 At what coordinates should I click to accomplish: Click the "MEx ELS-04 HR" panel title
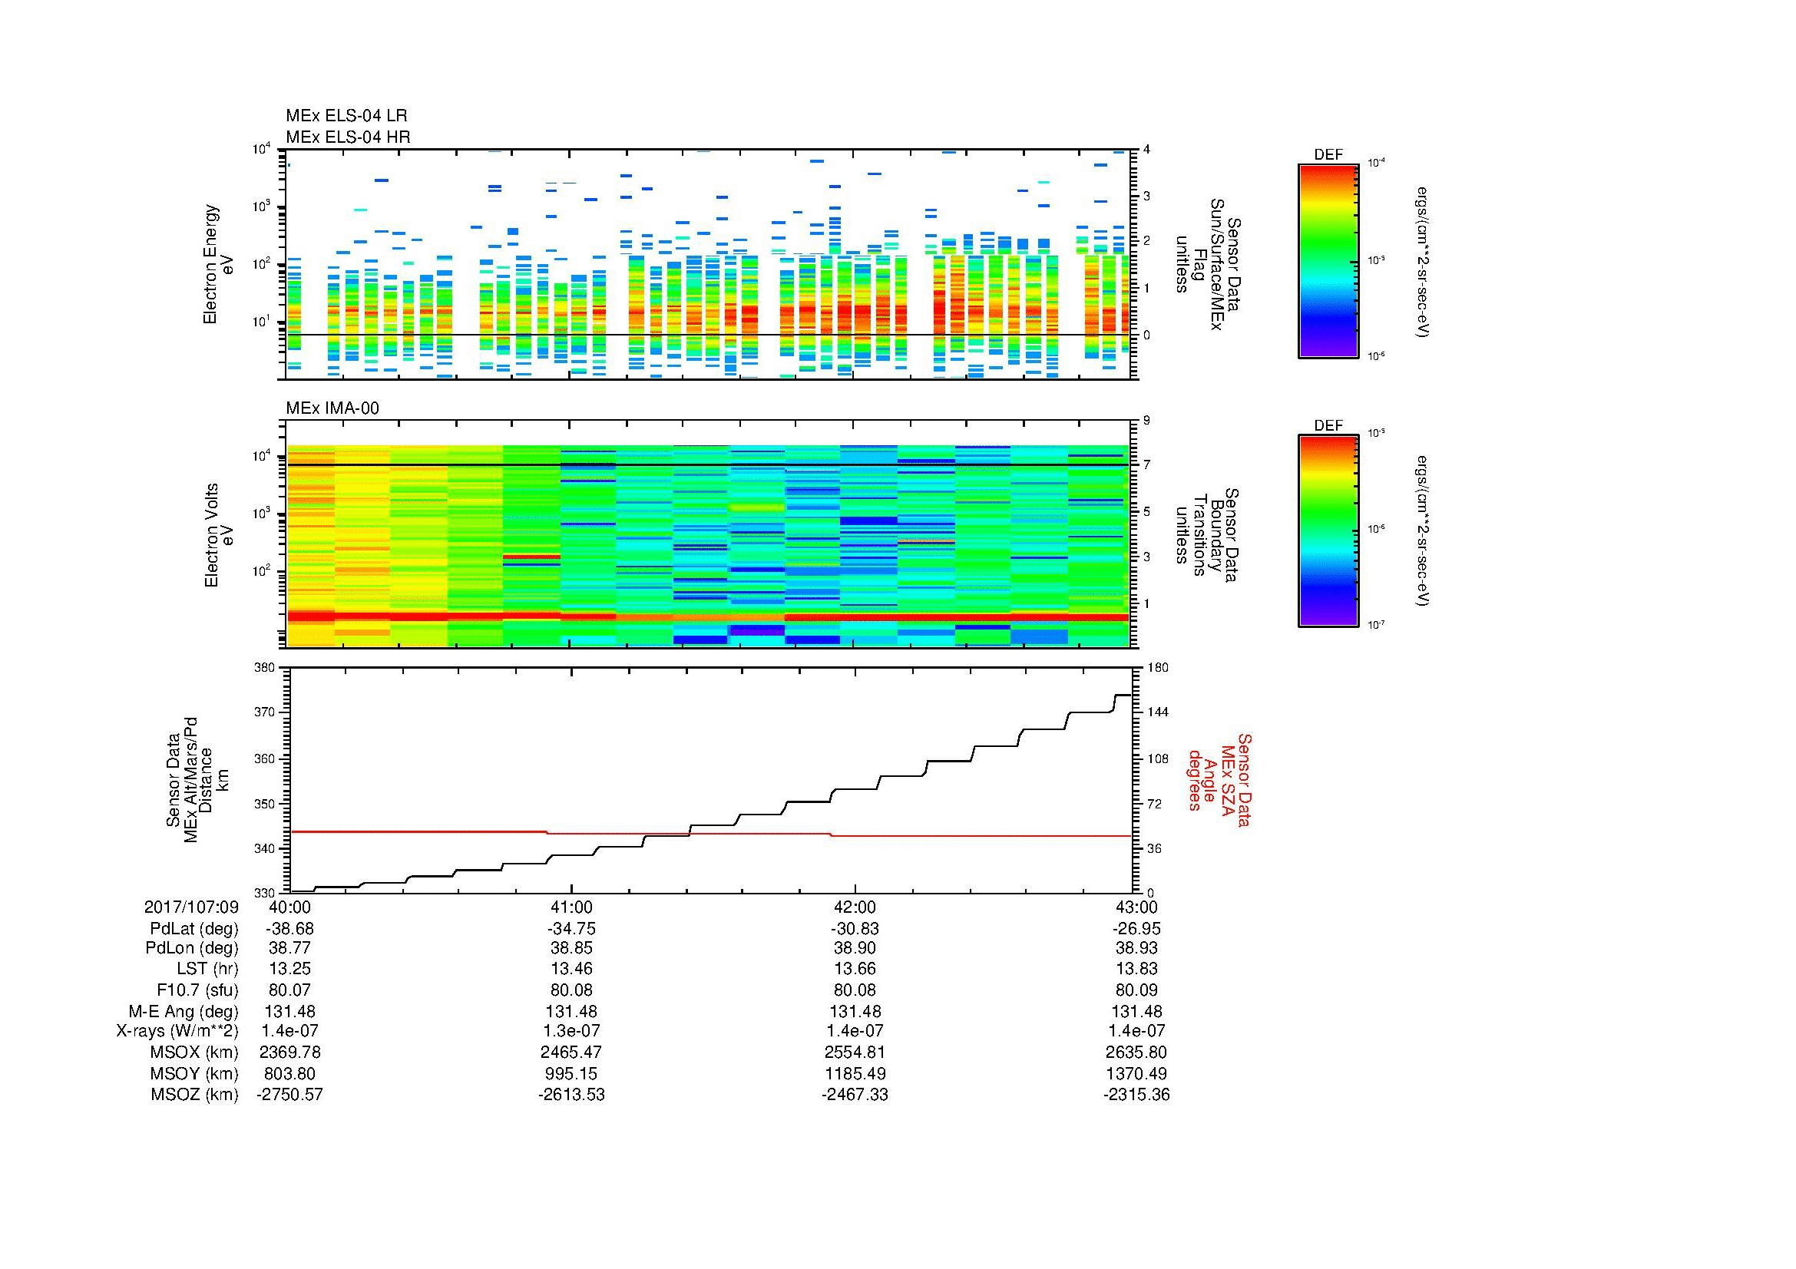click(x=348, y=137)
